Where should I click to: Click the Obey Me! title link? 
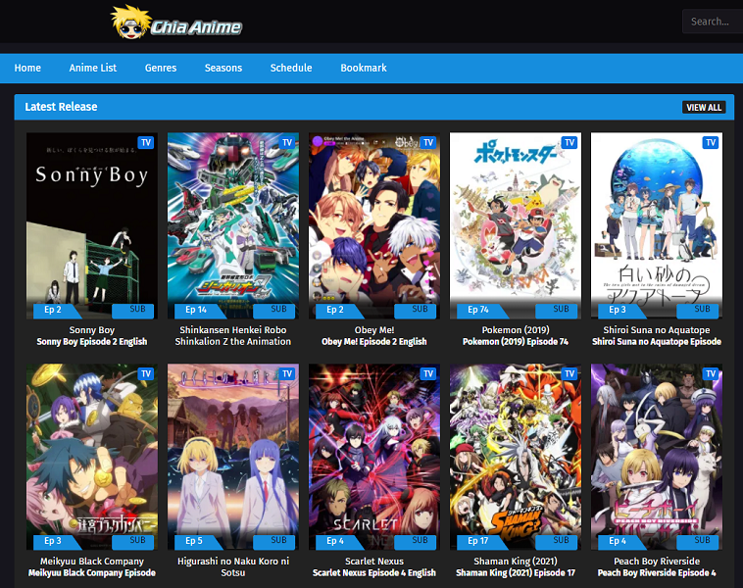click(374, 330)
